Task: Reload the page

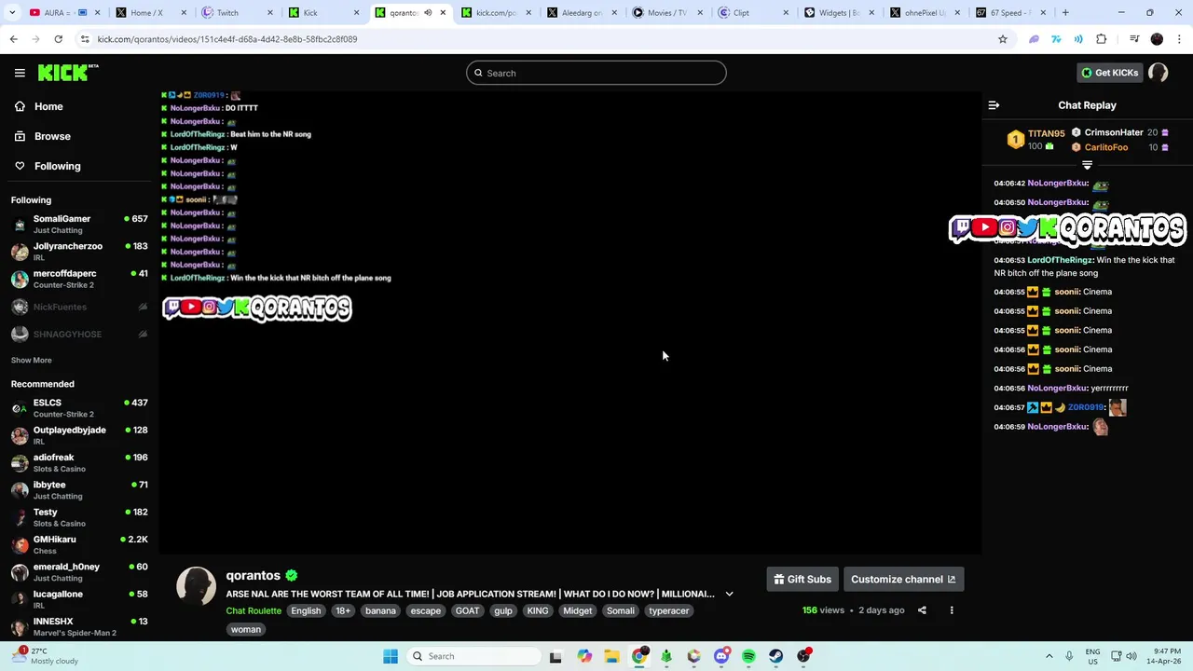Action: click(58, 39)
